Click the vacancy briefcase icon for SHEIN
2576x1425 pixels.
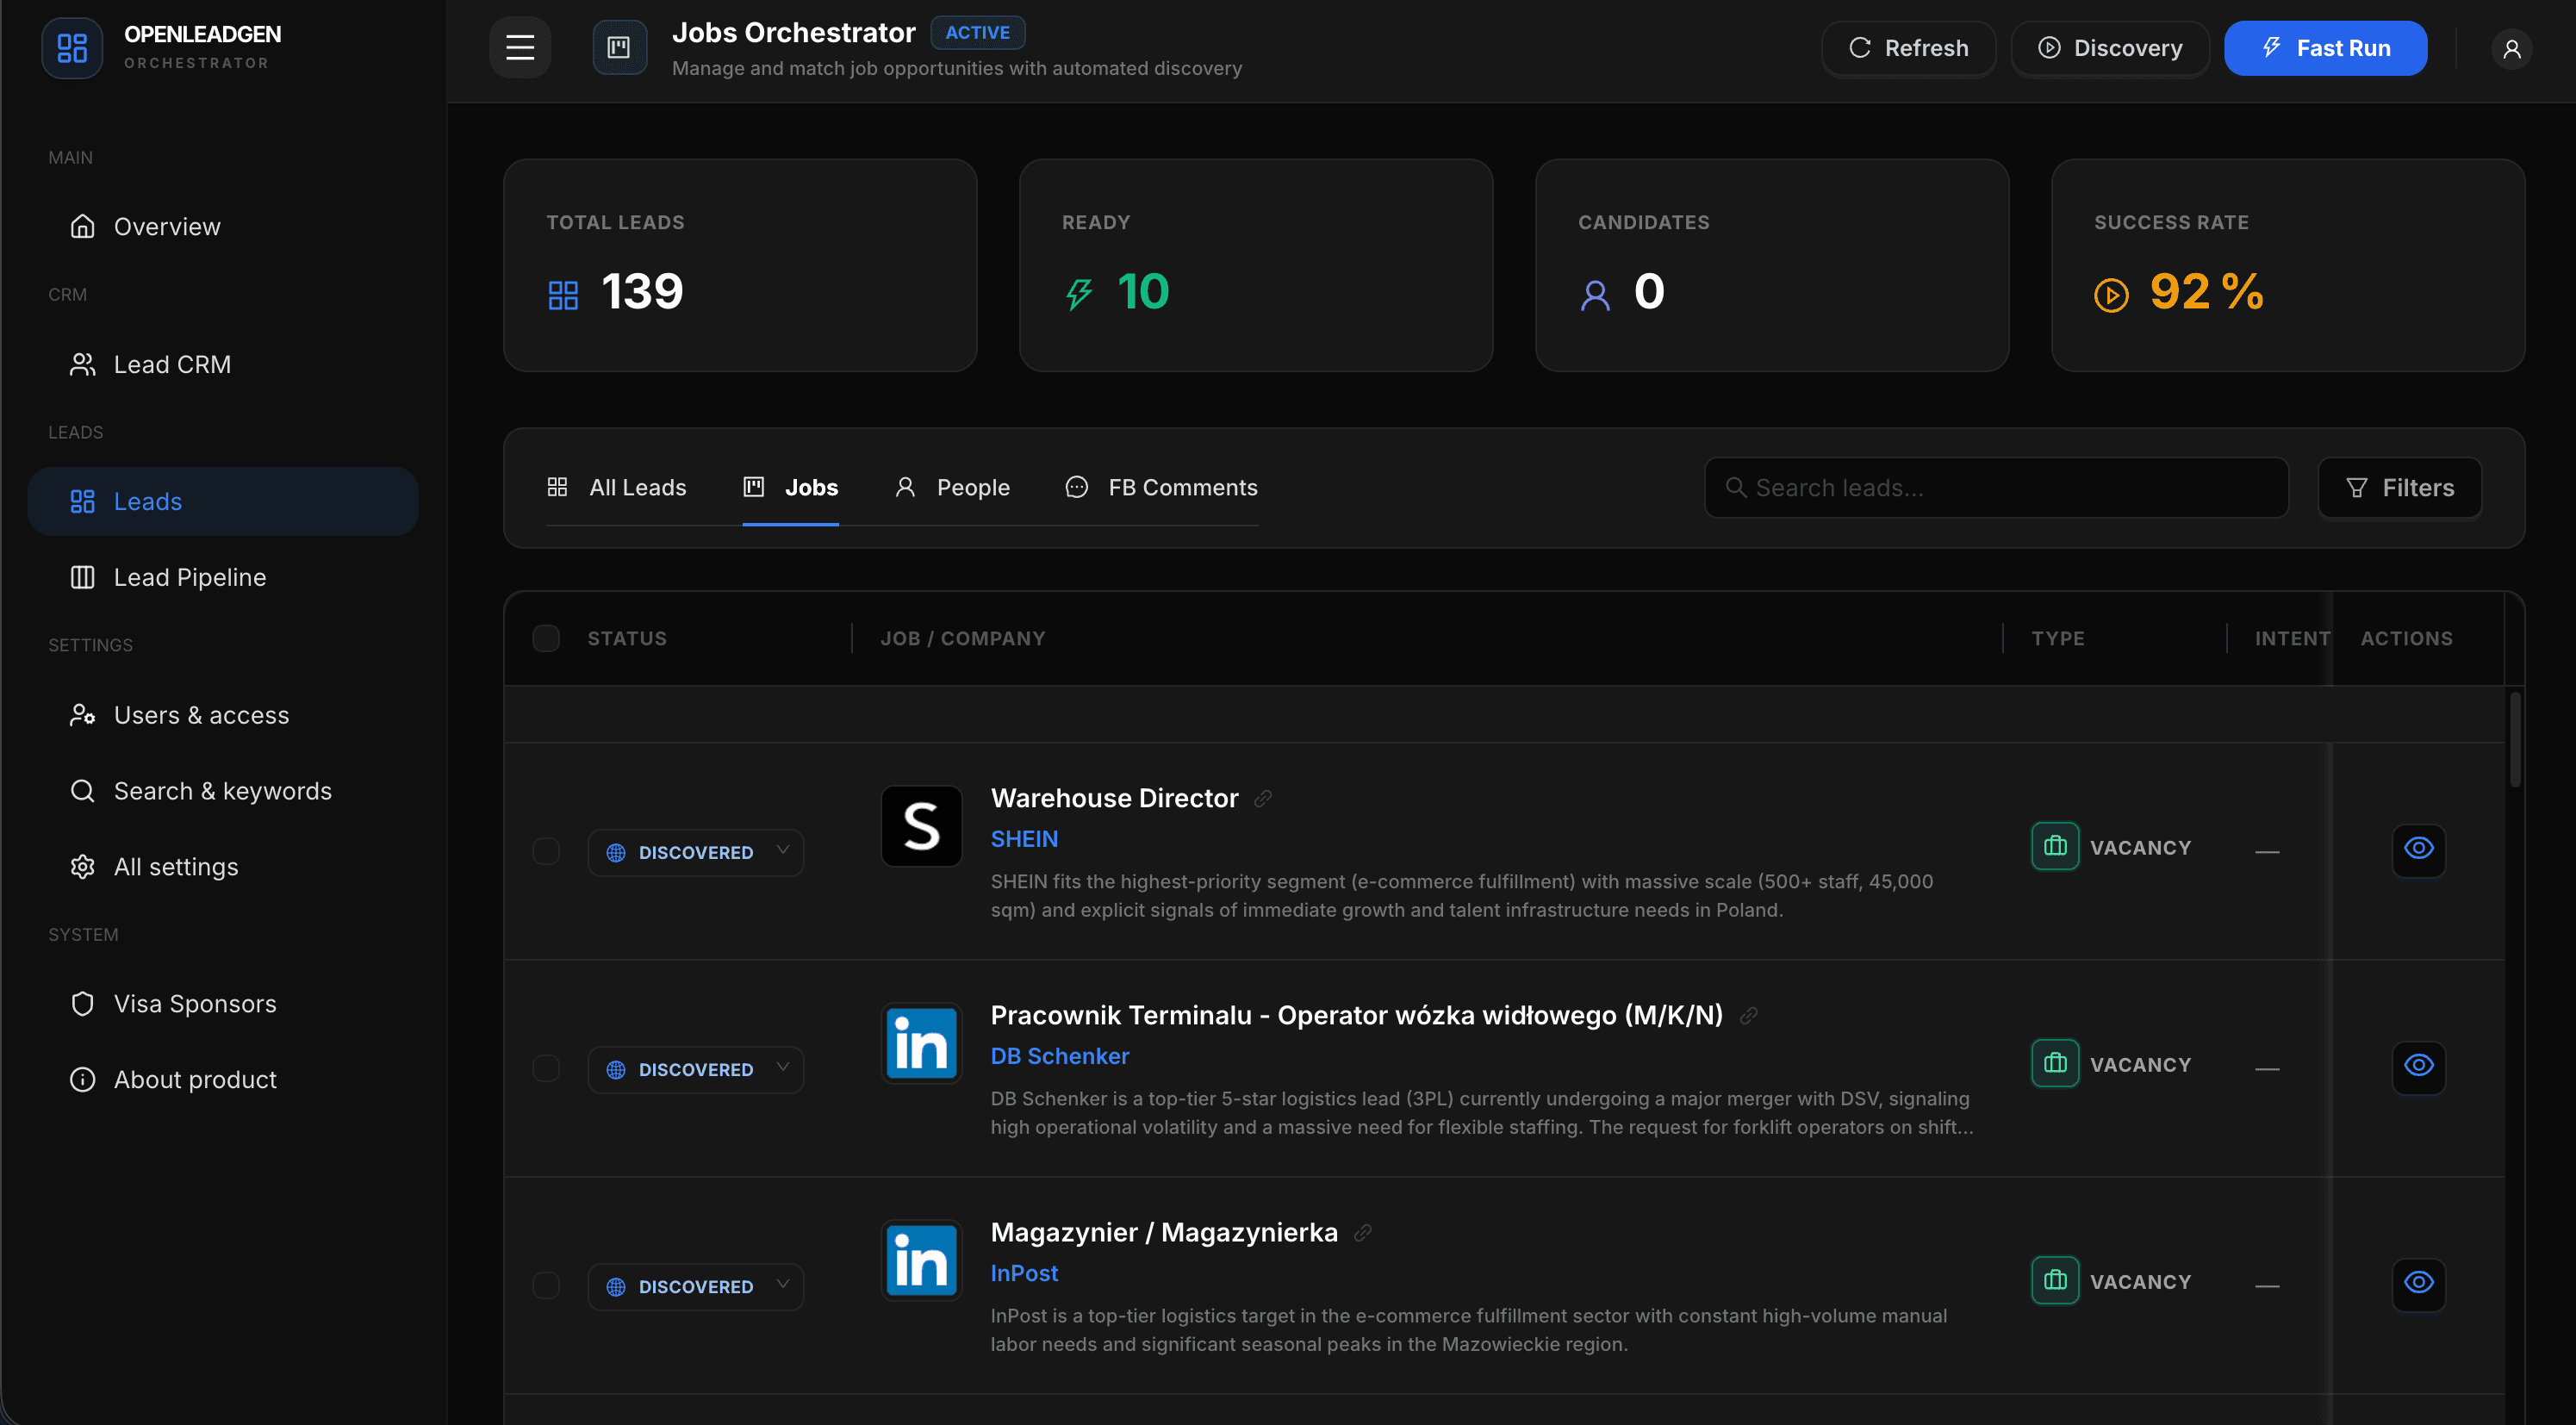click(2055, 846)
